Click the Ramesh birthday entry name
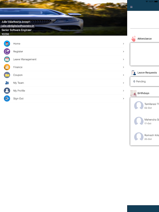The width and height of the screenshot is (159, 212). tap(152, 135)
